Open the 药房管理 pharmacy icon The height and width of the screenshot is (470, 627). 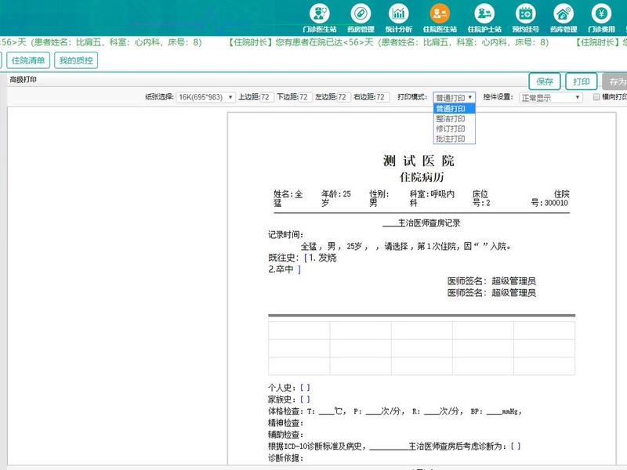pyautogui.click(x=361, y=18)
